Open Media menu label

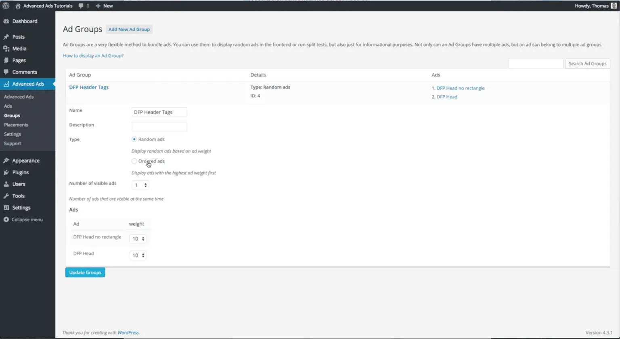point(19,48)
